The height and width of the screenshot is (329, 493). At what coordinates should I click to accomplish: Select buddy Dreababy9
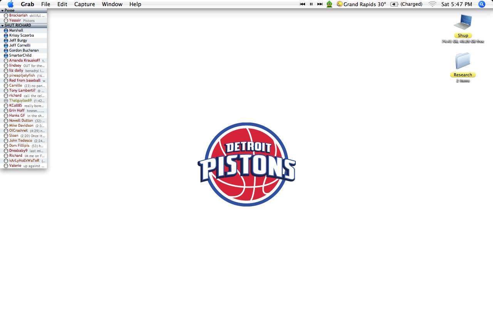(23, 151)
